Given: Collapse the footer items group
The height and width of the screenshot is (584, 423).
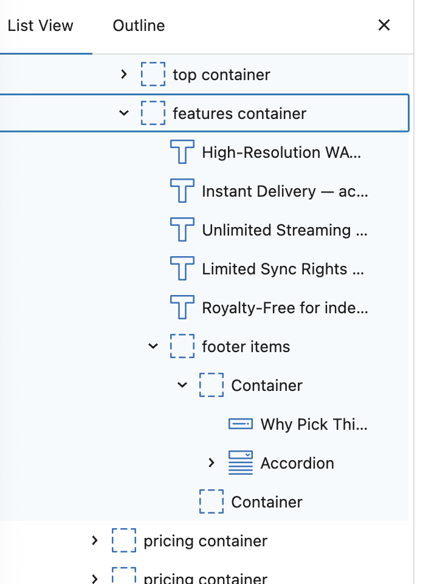Looking at the screenshot, I should tap(153, 347).
